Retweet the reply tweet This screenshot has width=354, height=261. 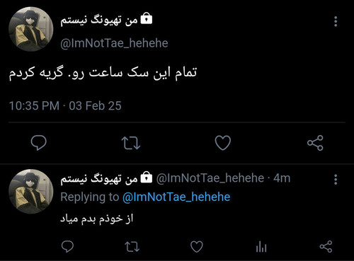(132, 247)
